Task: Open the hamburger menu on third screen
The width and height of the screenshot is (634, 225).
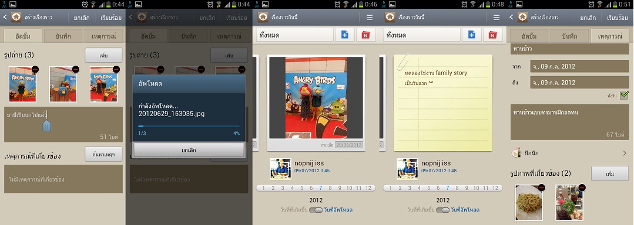Action: tap(369, 18)
